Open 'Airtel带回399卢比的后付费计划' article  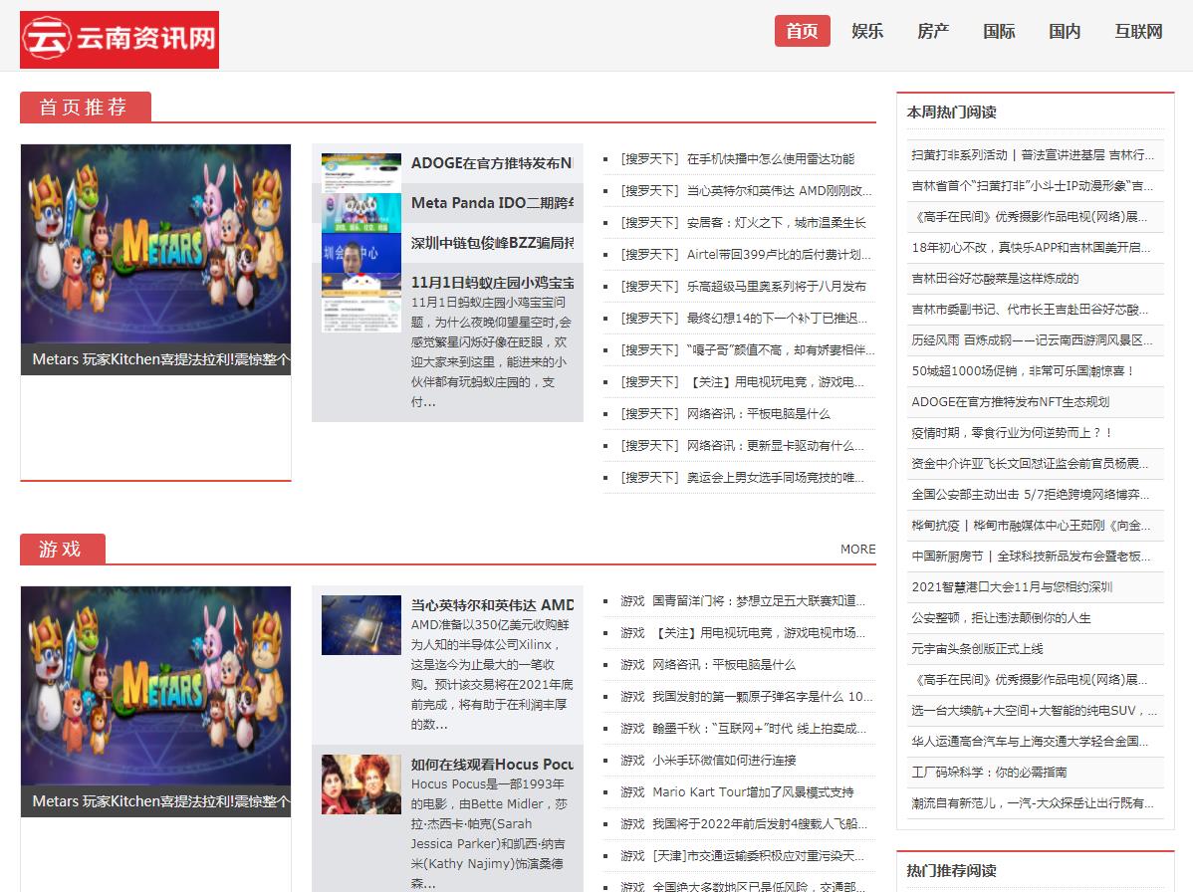pyautogui.click(x=779, y=255)
